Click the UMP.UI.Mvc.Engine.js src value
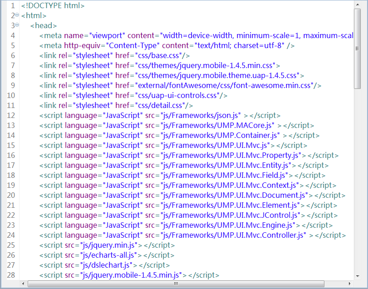 (x=228, y=225)
